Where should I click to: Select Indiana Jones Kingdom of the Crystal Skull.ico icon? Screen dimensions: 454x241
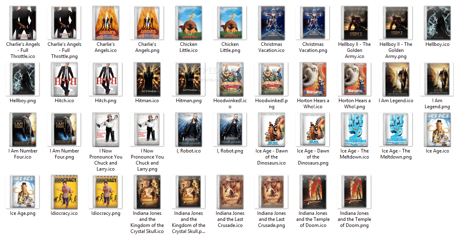[147, 192]
